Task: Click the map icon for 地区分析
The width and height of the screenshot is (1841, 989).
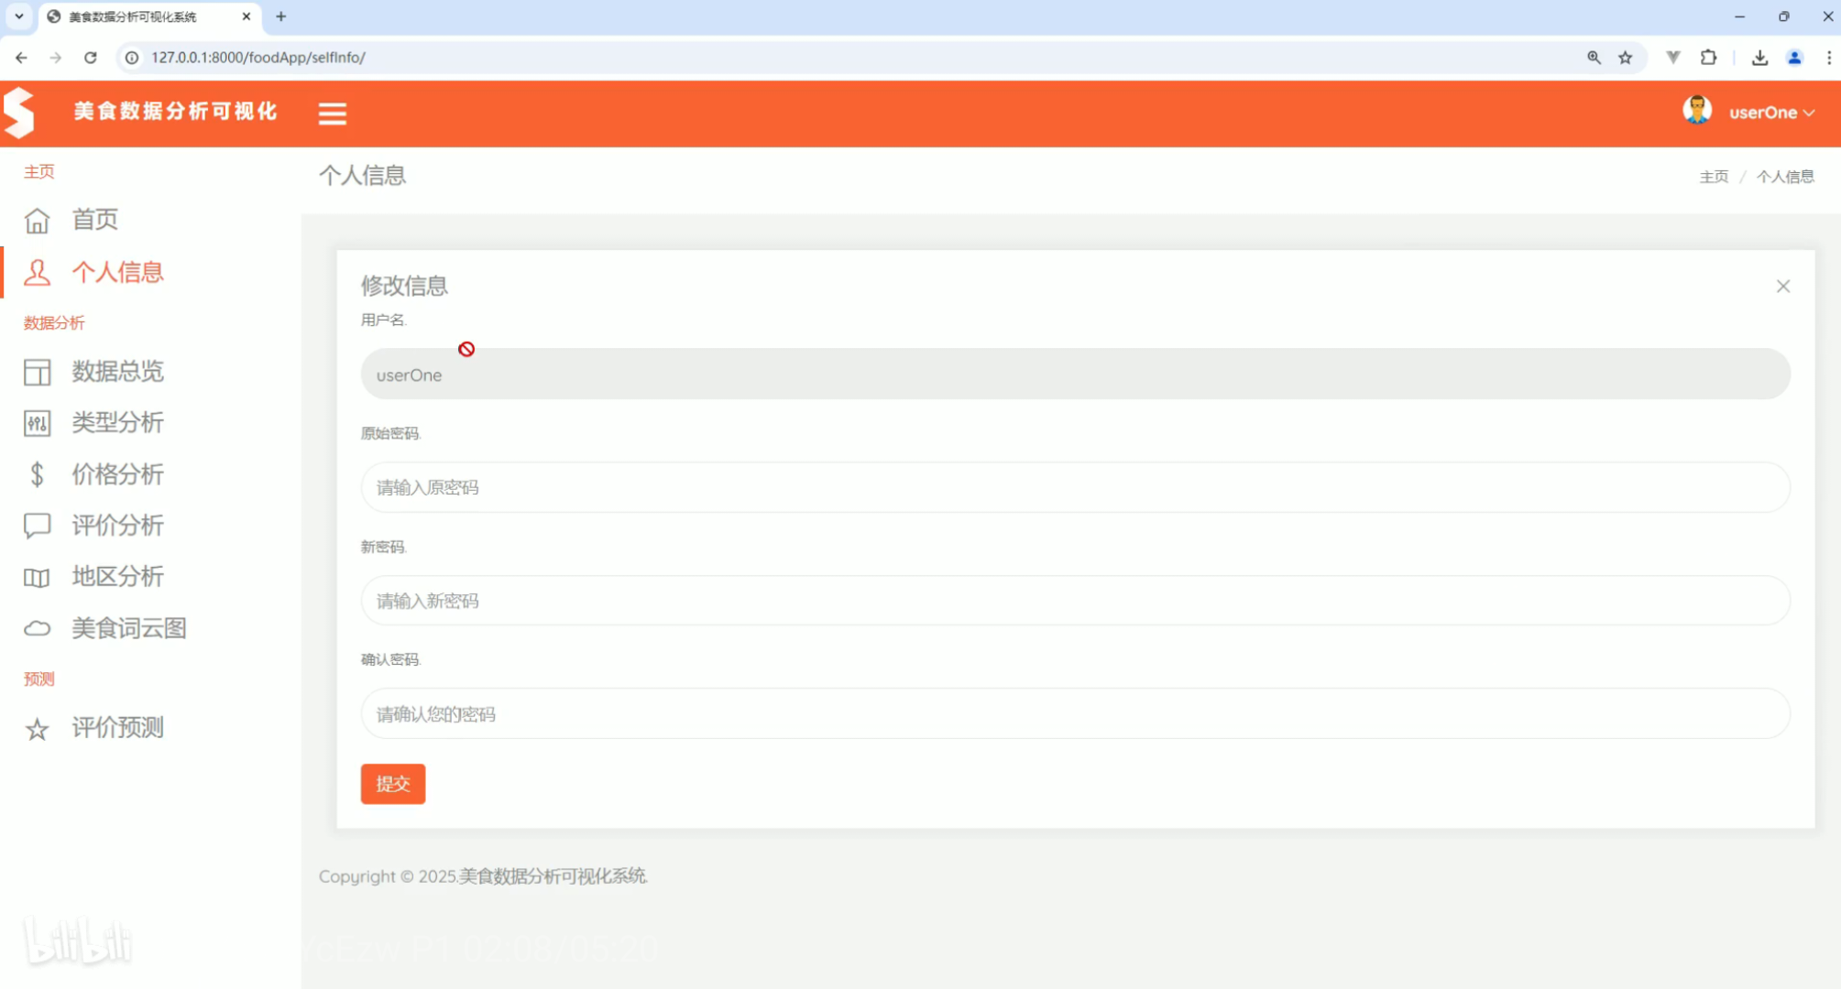Action: click(37, 578)
